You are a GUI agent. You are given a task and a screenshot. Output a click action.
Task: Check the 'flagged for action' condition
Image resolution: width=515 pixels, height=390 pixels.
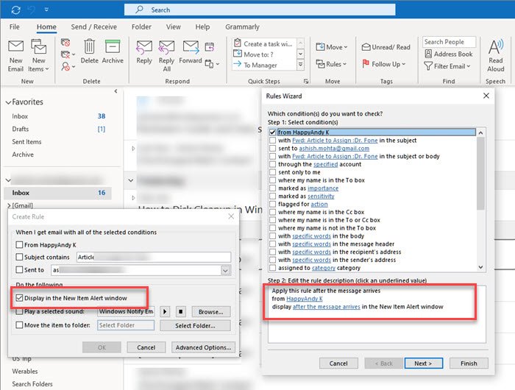pos(273,204)
